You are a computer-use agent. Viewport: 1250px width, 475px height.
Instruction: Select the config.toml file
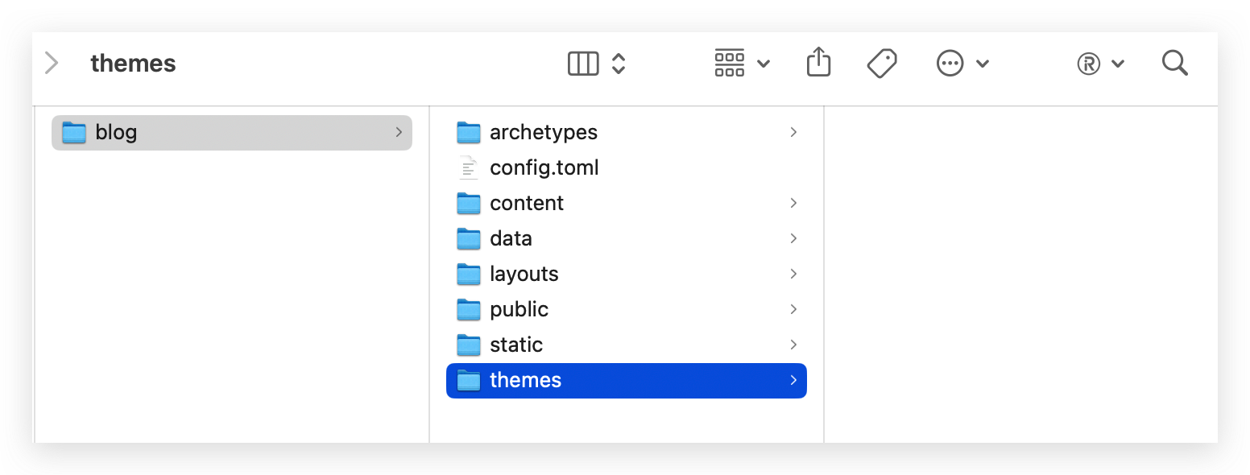544,167
